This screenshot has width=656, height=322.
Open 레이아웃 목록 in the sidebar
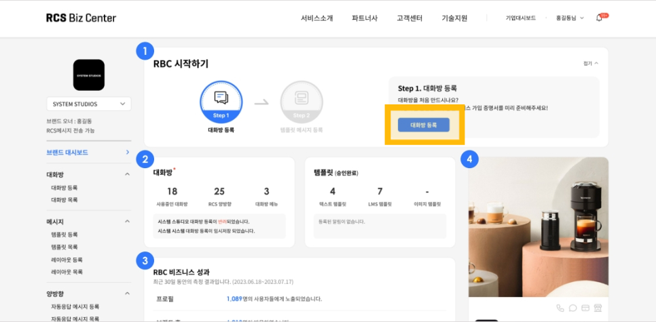(67, 271)
